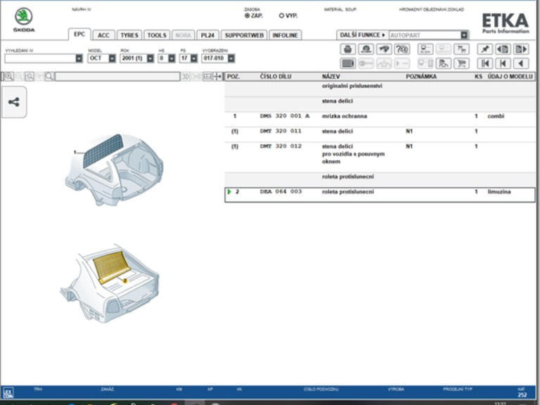
Task: Click the zoom in magnifier icon
Action: pos(9,77)
